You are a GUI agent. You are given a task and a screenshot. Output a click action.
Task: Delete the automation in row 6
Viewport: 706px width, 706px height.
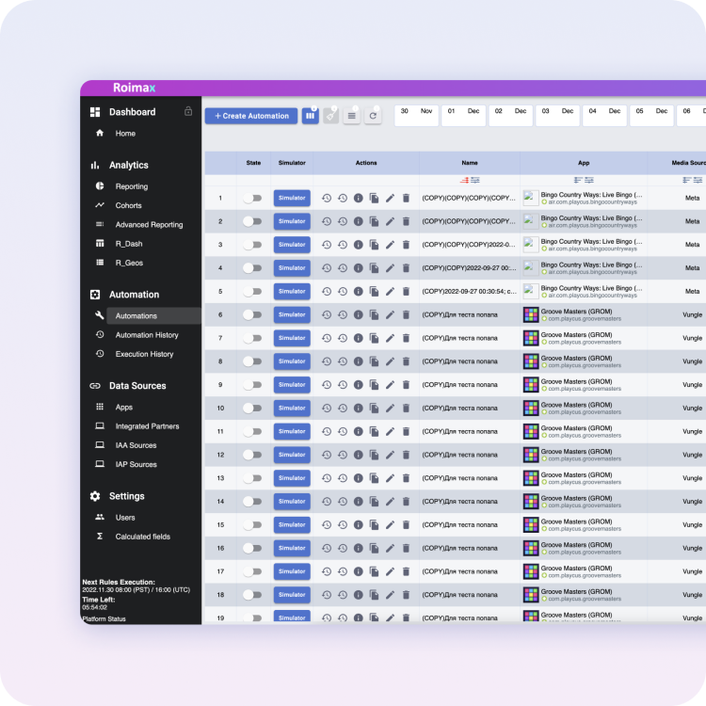[x=406, y=314]
